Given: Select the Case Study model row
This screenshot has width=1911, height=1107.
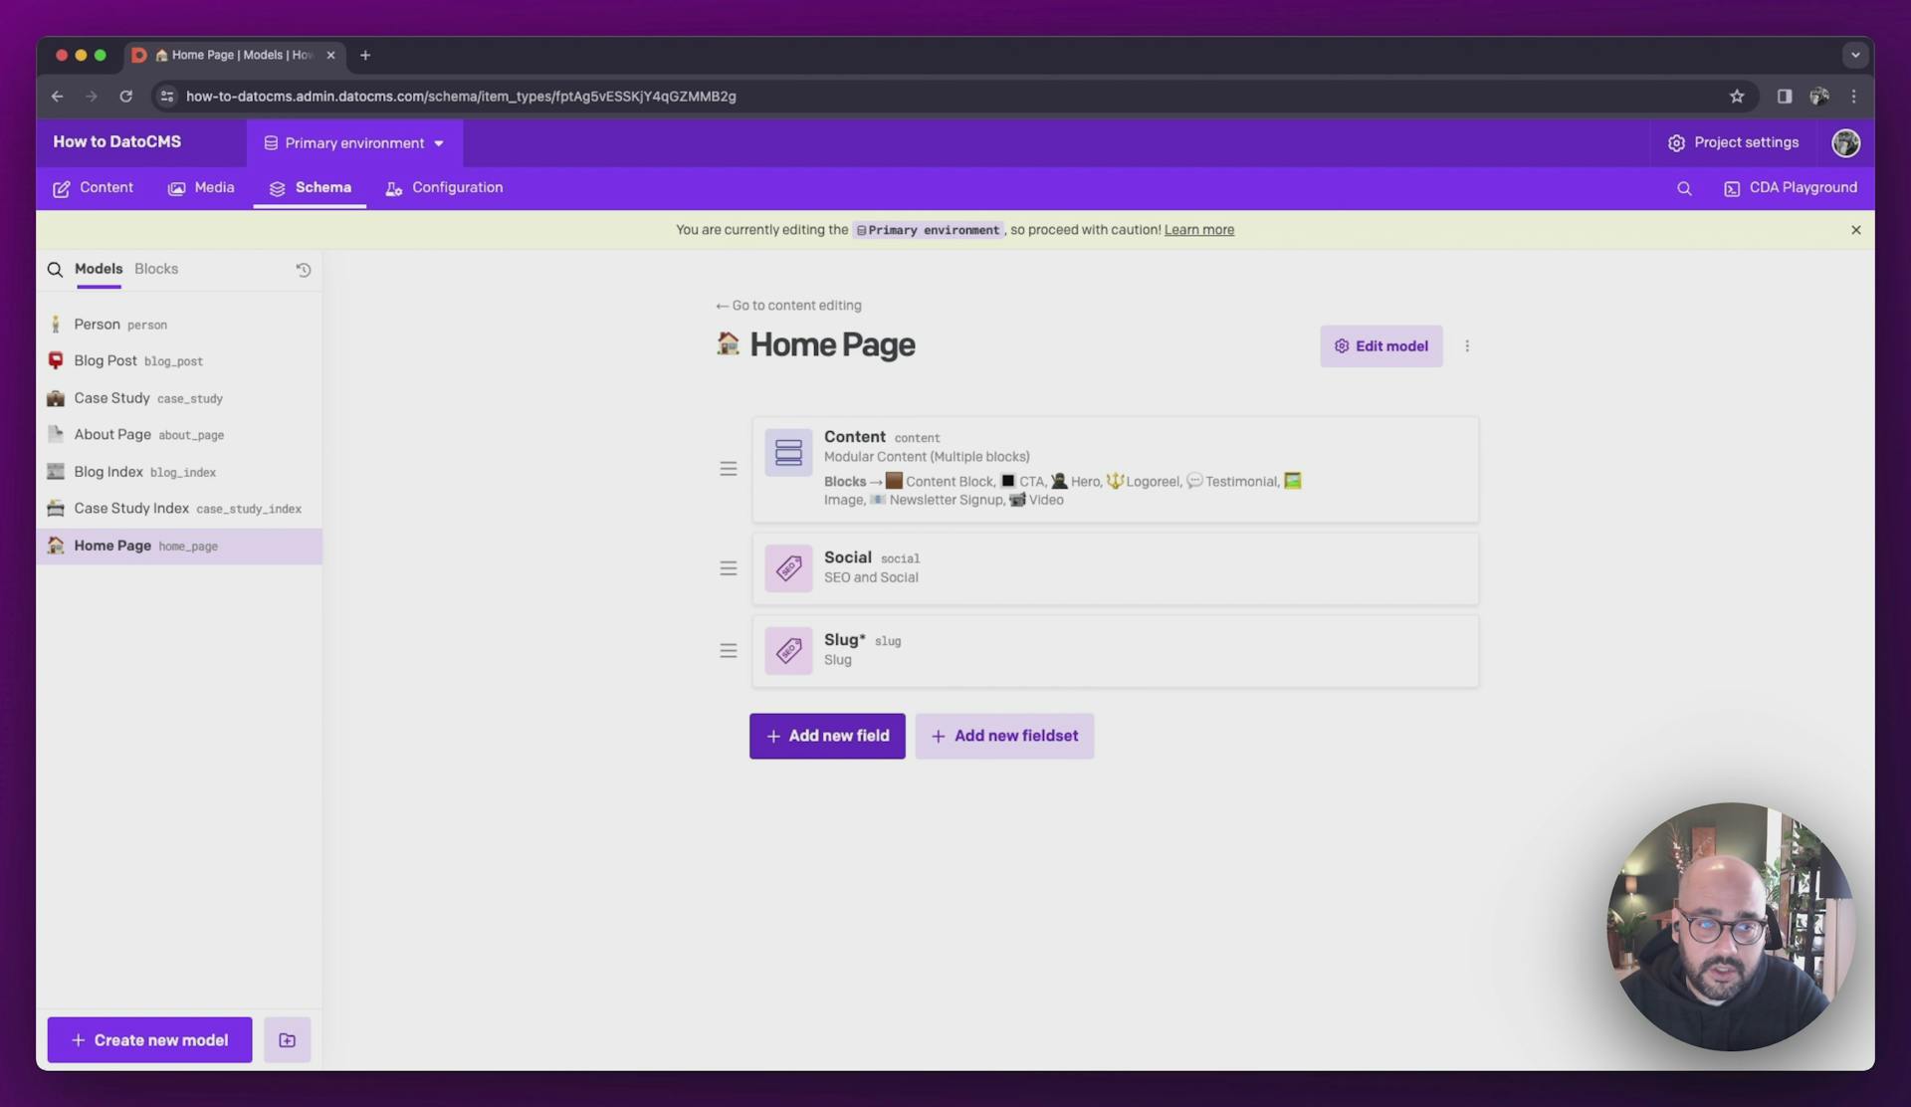Looking at the screenshot, I should click(x=179, y=398).
